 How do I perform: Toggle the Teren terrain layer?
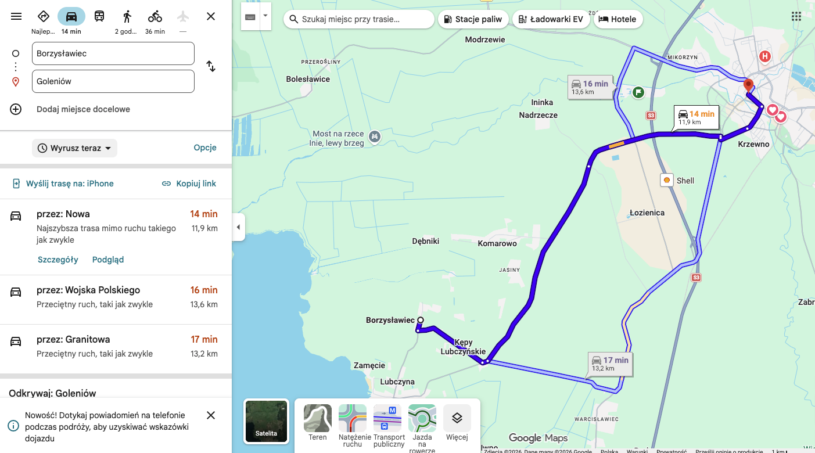(x=318, y=422)
